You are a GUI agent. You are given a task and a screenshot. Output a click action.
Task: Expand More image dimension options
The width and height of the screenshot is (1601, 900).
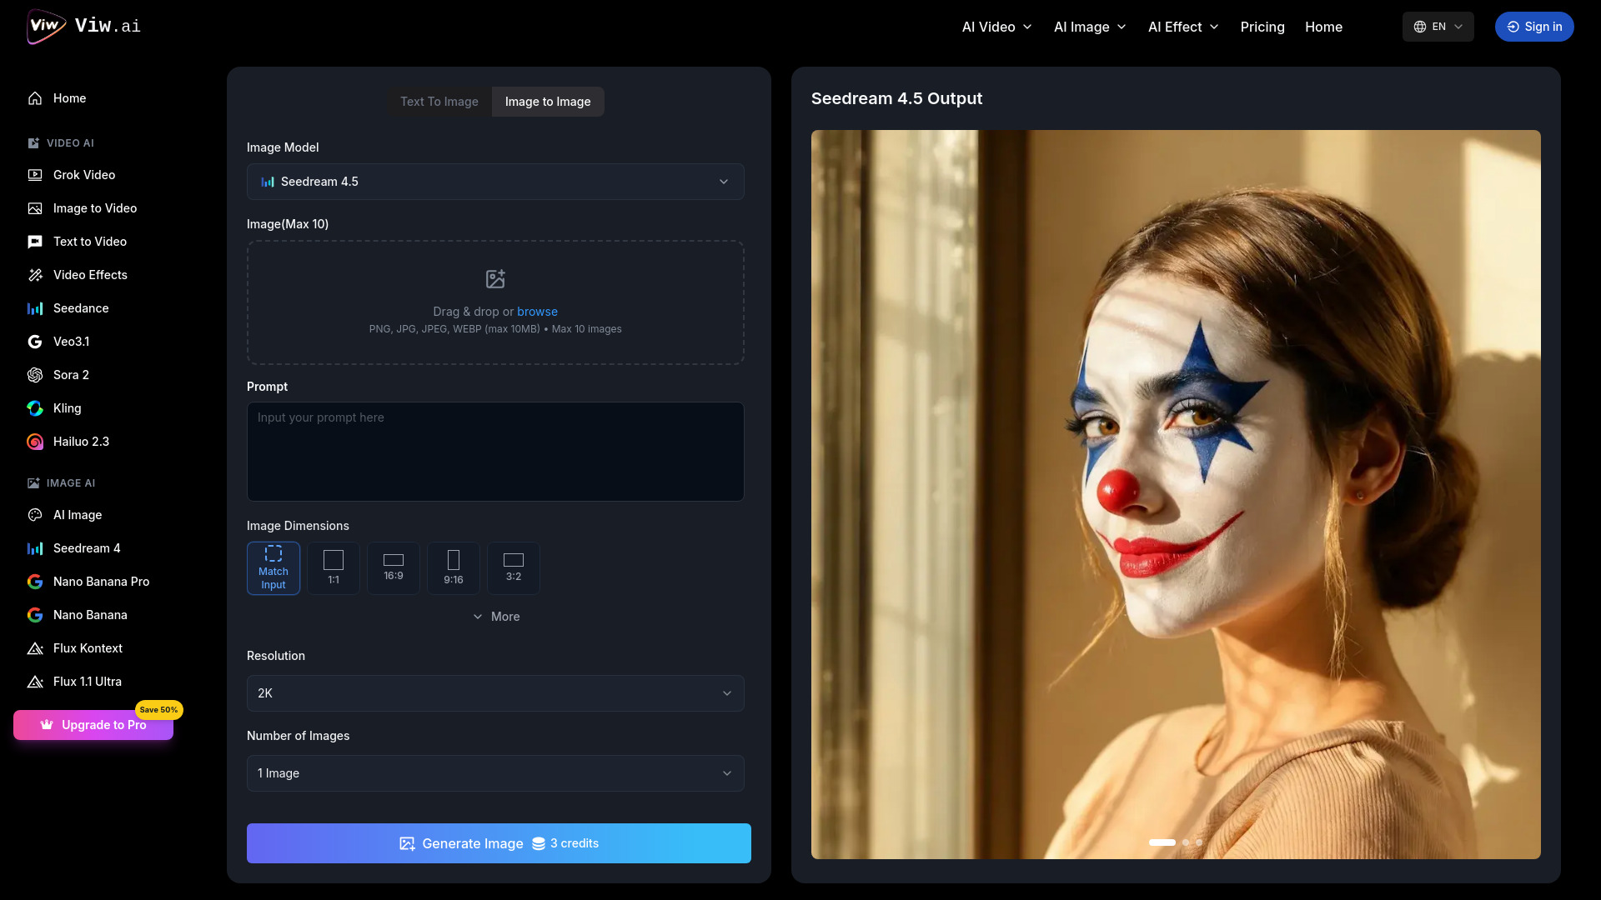496,617
